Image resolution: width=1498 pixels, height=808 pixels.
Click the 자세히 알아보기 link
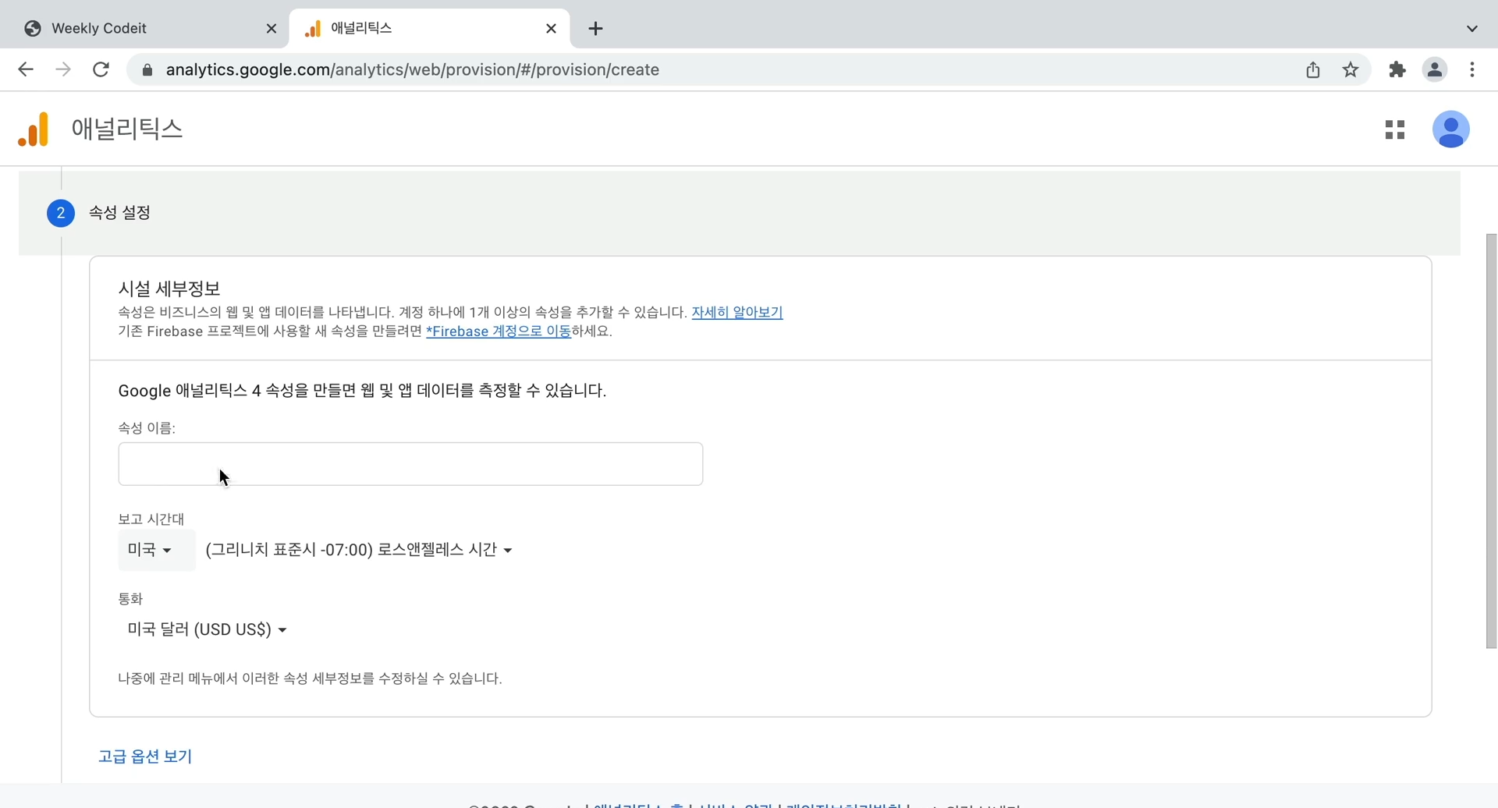click(x=737, y=312)
